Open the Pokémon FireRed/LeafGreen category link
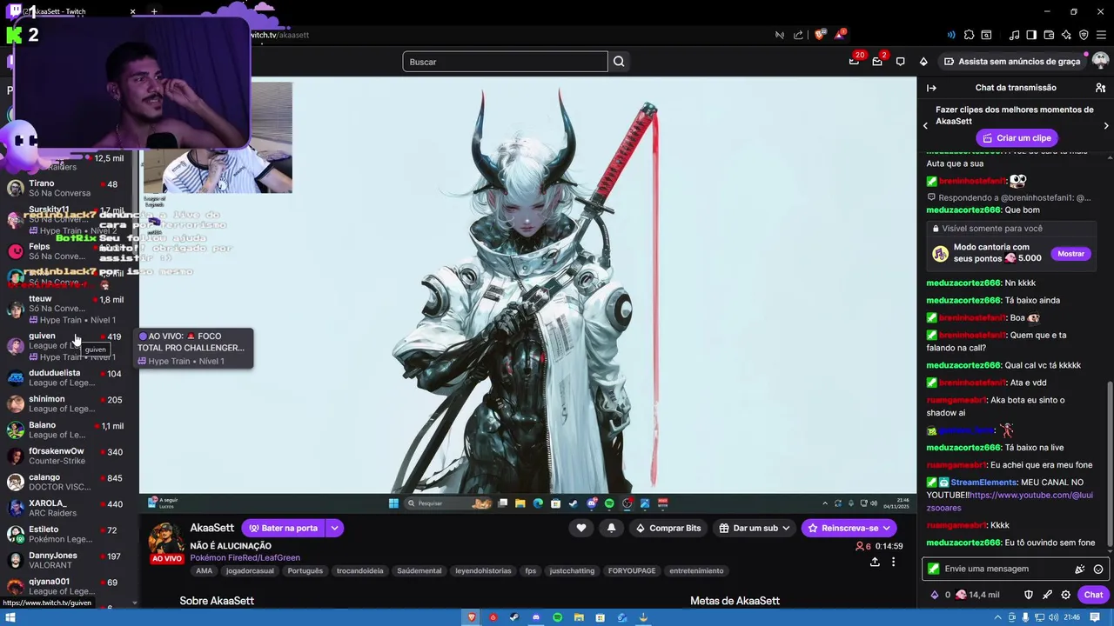1114x626 pixels. point(245,557)
